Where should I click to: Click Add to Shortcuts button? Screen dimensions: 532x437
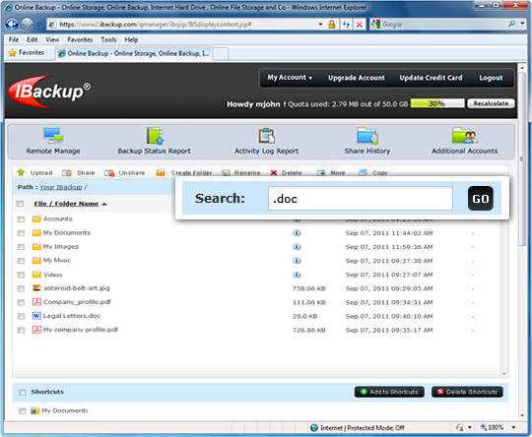pyautogui.click(x=389, y=392)
